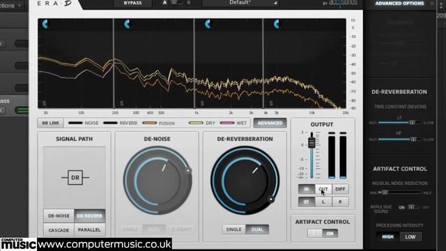This screenshot has height=251, width=446.
Task: Toggle the FUSION curve legend
Action: [158, 123]
